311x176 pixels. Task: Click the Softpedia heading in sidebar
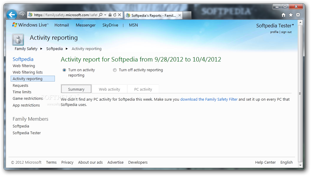click(x=23, y=59)
